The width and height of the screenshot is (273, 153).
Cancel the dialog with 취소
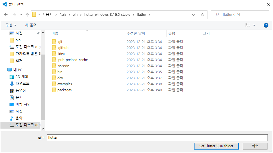tap(255, 146)
